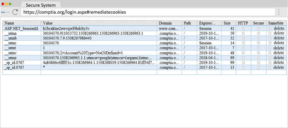Delete the __utmc cookie
This screenshot has height=128, width=288.
tap(279, 43)
